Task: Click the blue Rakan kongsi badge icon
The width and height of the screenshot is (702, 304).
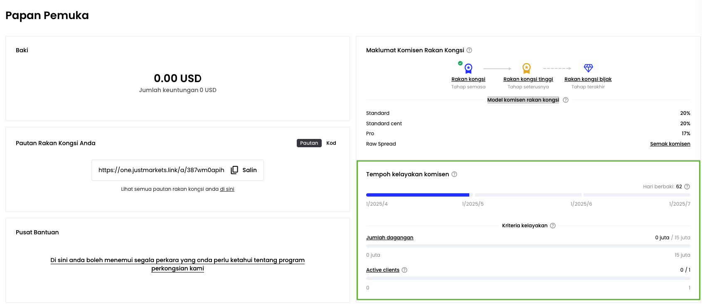Action: click(x=468, y=68)
